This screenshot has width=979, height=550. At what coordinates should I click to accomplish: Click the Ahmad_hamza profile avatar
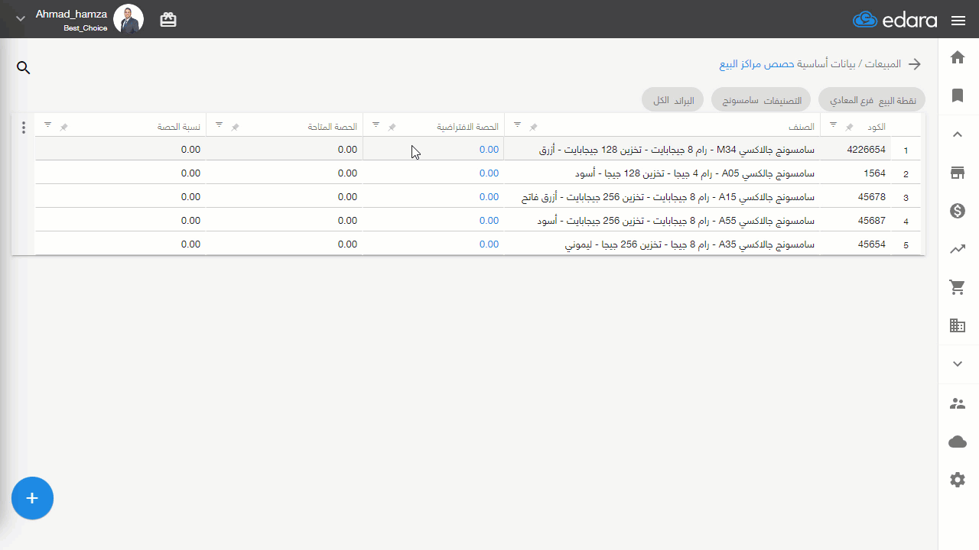pyautogui.click(x=128, y=19)
